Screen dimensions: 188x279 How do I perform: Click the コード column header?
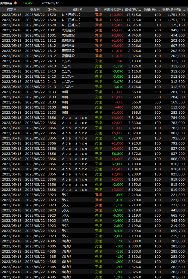(53, 10)
